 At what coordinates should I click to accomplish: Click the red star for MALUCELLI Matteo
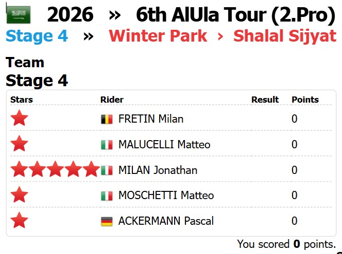click(x=20, y=144)
